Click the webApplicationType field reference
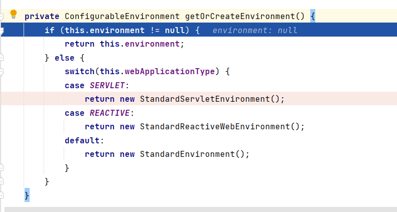 click(x=169, y=72)
